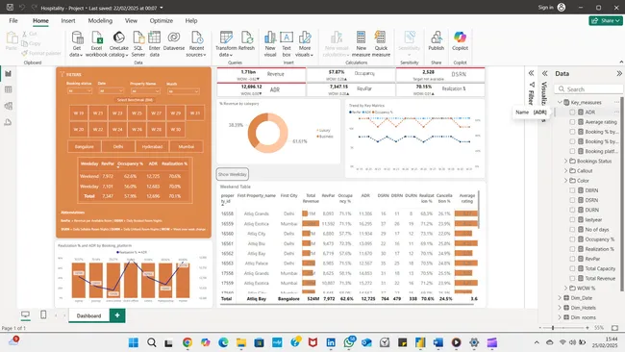Select desktop layout view icon

(25, 314)
